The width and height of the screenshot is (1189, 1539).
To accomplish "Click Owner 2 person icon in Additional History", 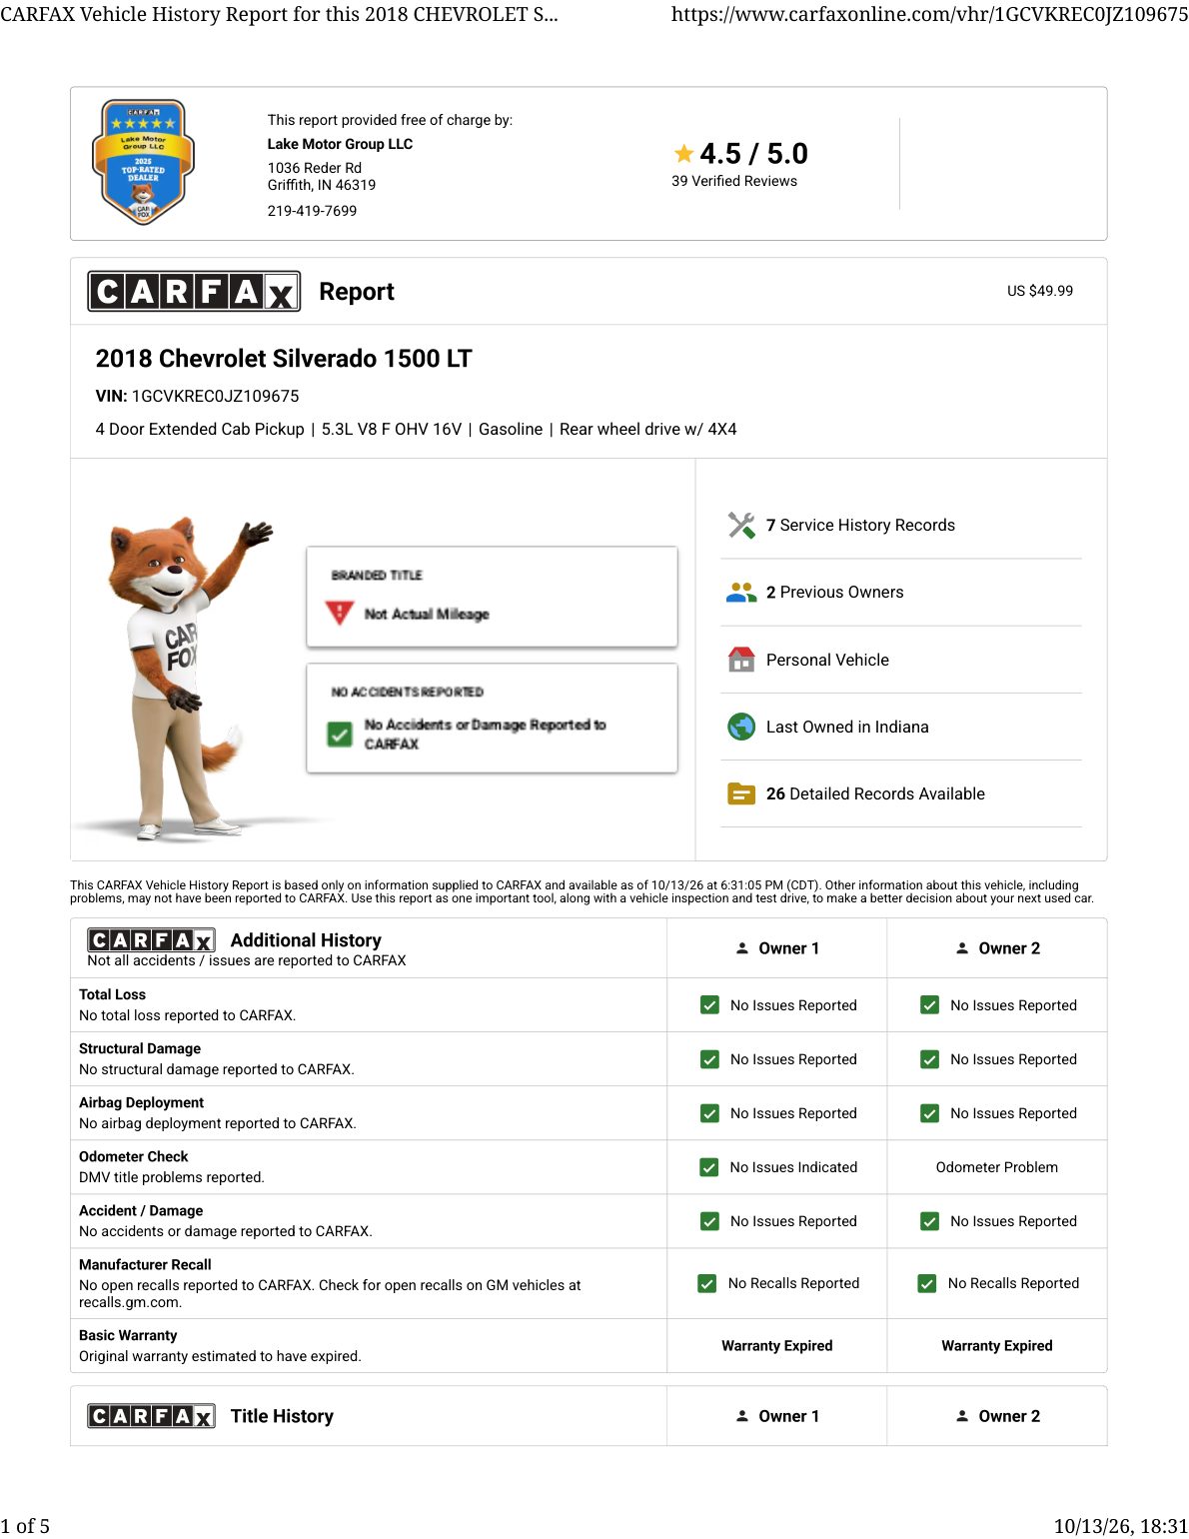I will [962, 948].
